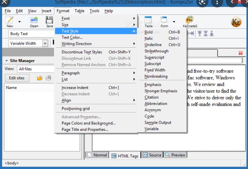Open the Body Text paragraph format dropdown
The image size is (248, 169).
pos(31,34)
